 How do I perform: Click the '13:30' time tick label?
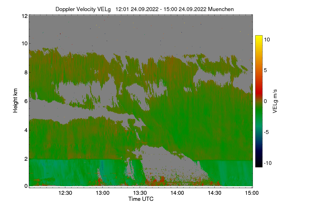[140, 193]
